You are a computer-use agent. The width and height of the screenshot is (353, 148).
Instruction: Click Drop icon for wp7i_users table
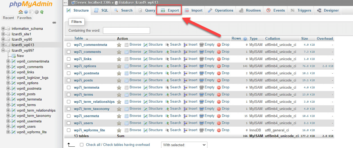point(219,123)
